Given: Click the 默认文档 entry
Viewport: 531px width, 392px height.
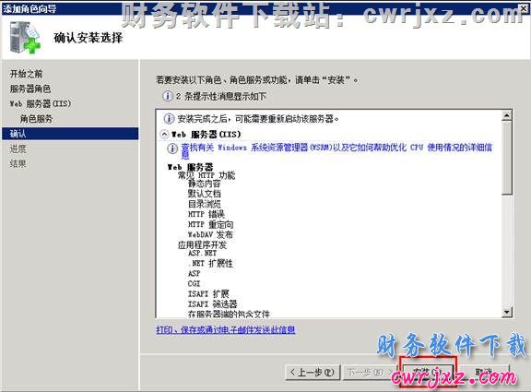Looking at the screenshot, I should (205, 194).
